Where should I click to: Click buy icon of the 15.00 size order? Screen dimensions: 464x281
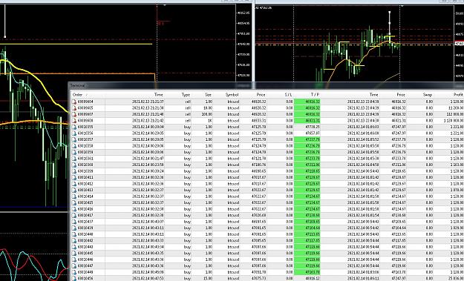[74, 278]
